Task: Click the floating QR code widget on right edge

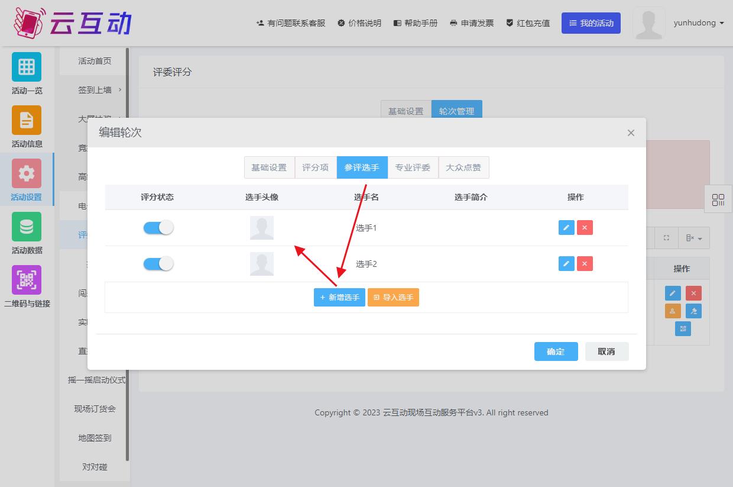Action: pos(718,200)
